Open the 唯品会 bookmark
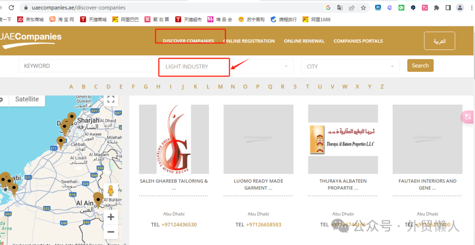This screenshot has height=245, width=475. (x=220, y=20)
